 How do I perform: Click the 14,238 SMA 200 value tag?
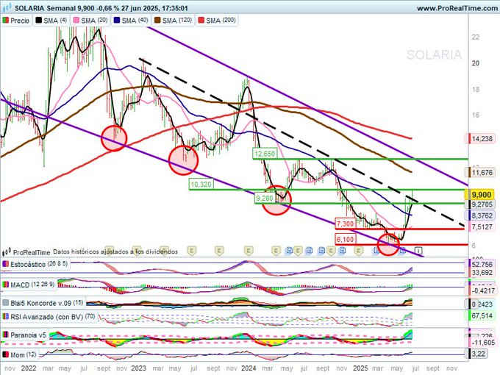(x=481, y=139)
